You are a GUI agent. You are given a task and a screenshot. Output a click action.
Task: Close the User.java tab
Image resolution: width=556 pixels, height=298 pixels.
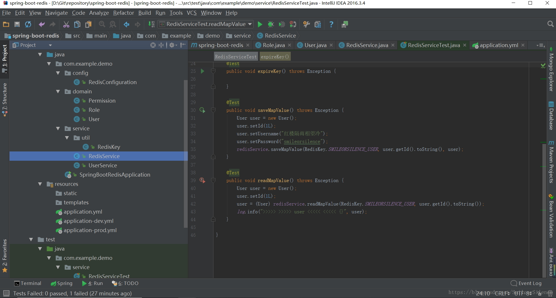[331, 45]
